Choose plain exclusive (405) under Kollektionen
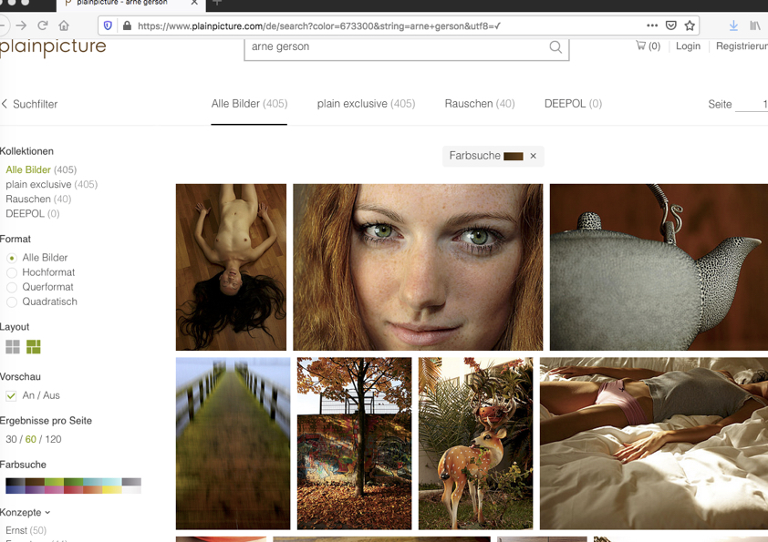This screenshot has width=768, height=542. pyautogui.click(x=51, y=184)
